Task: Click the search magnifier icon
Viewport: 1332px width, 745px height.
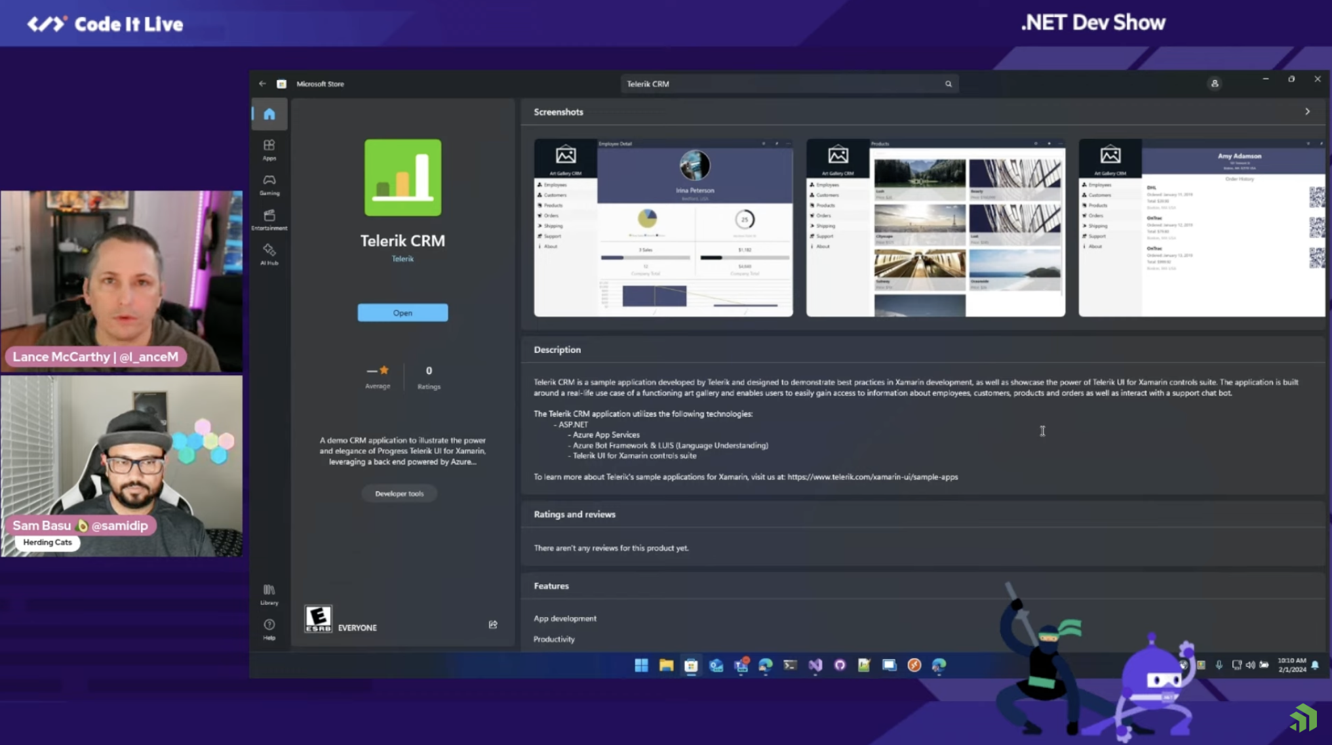Action: 948,84
